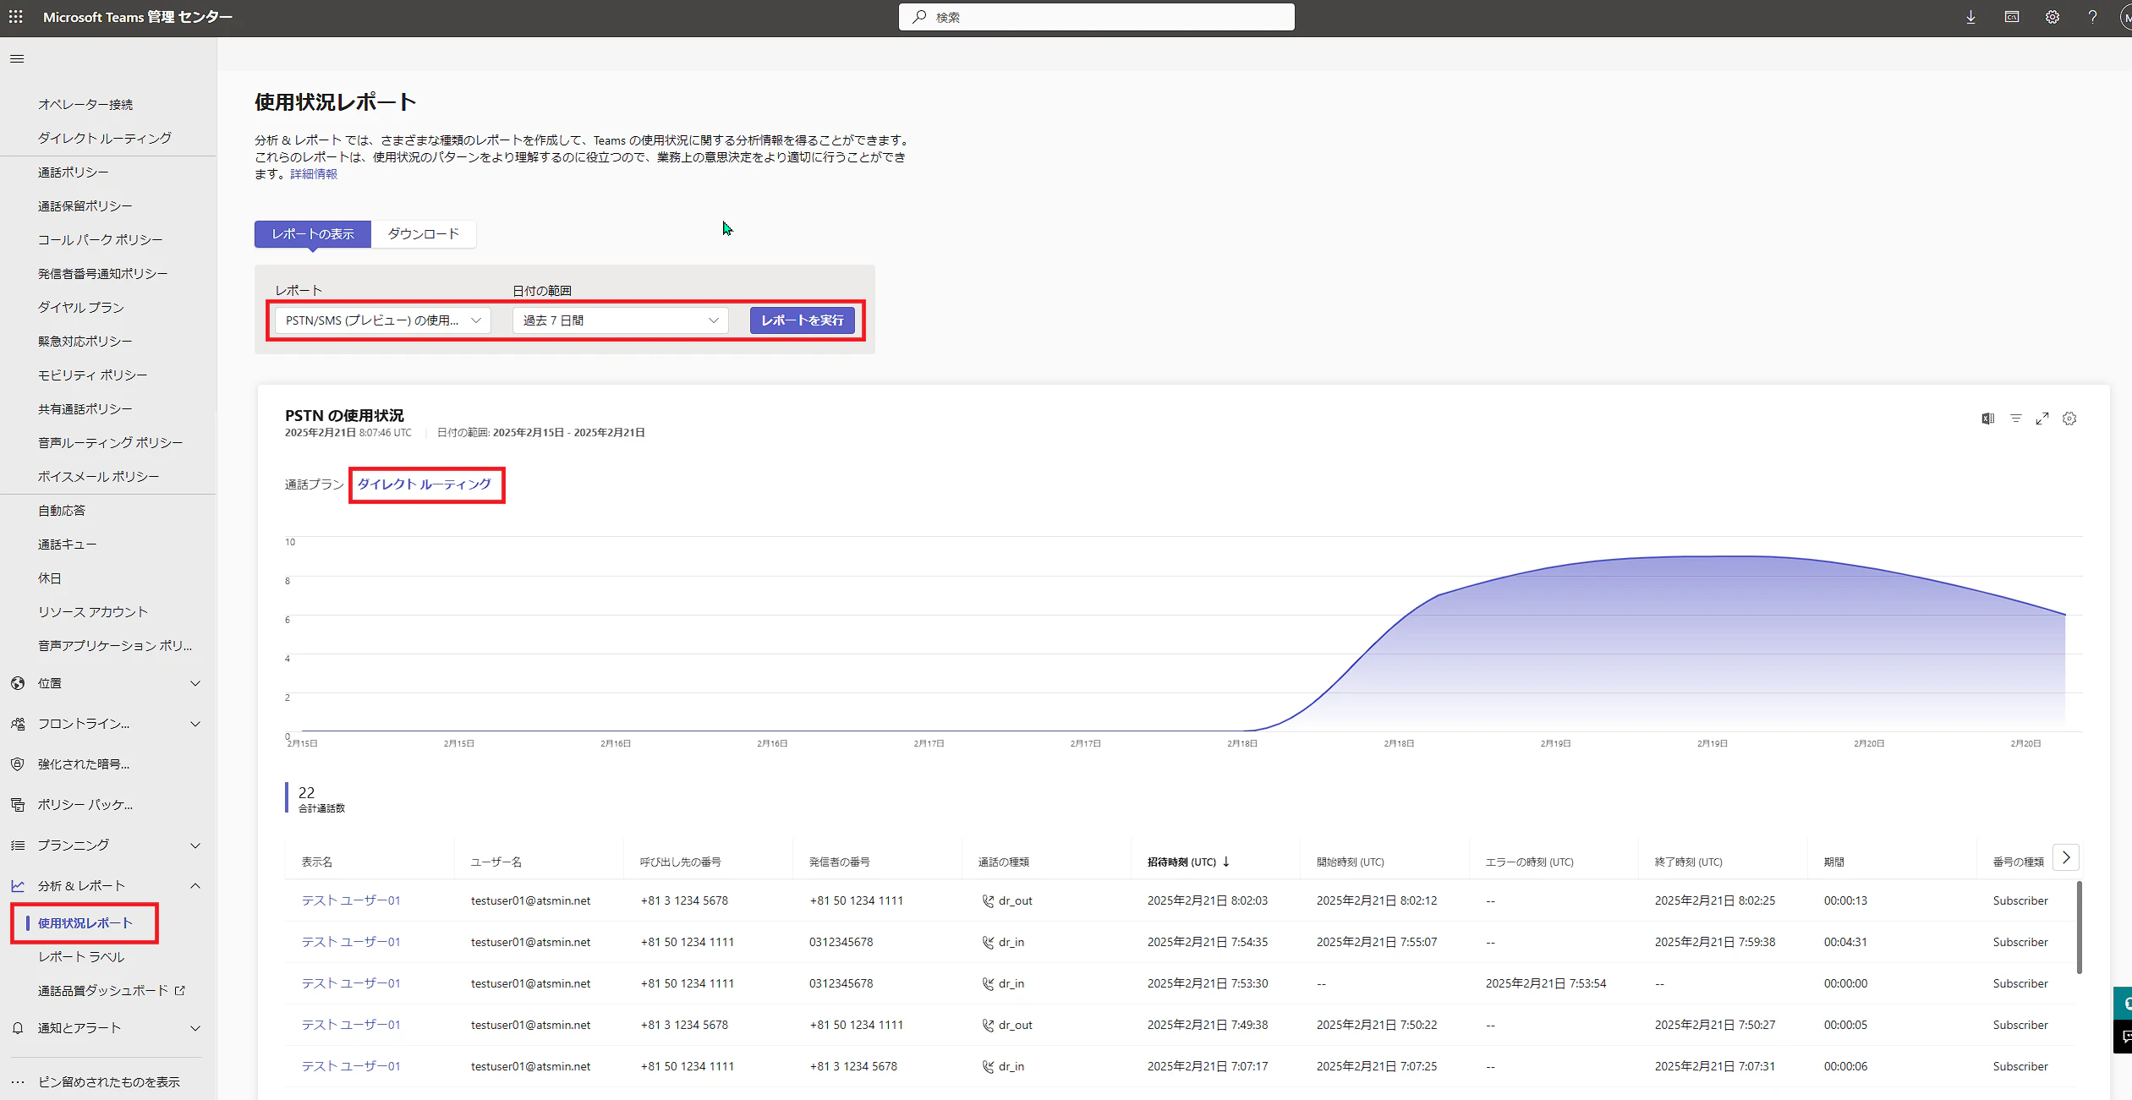
Task: Click the planning list icon in sidebar
Action: (x=18, y=846)
